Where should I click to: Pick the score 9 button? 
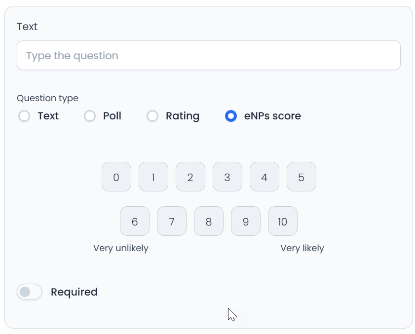pyautogui.click(x=246, y=221)
